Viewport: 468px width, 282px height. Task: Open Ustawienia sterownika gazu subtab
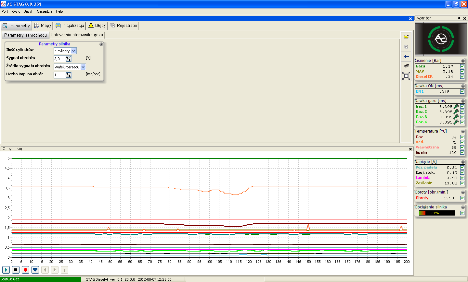pos(77,35)
